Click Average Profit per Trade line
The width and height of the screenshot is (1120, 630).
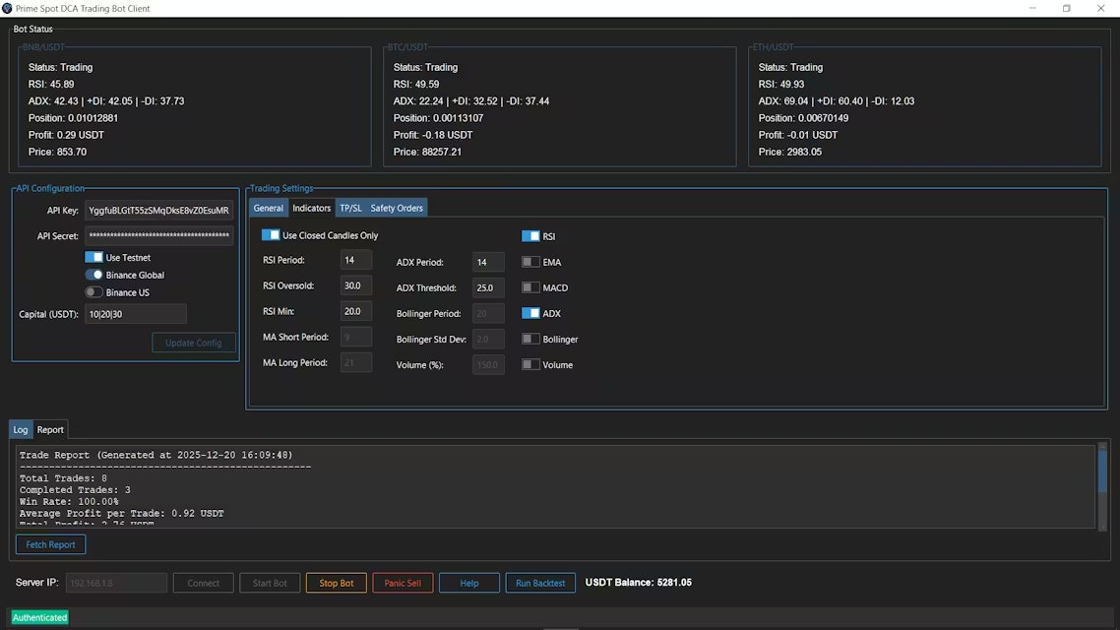[121, 513]
